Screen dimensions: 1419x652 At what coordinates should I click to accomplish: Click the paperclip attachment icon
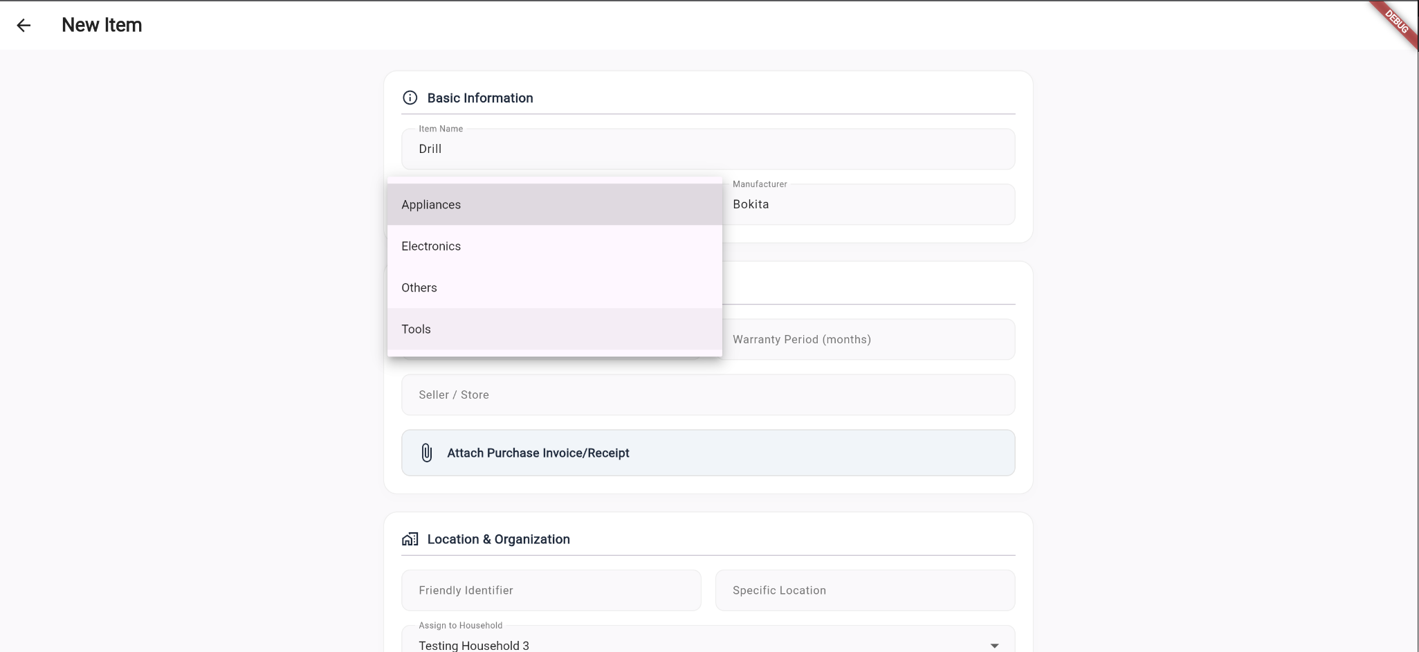(427, 453)
